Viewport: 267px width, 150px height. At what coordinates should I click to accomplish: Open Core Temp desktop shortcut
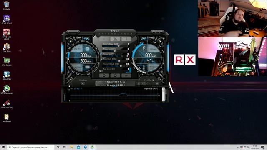tap(7, 47)
